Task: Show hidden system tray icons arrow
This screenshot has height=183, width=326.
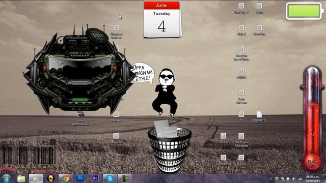Action: [271, 178]
